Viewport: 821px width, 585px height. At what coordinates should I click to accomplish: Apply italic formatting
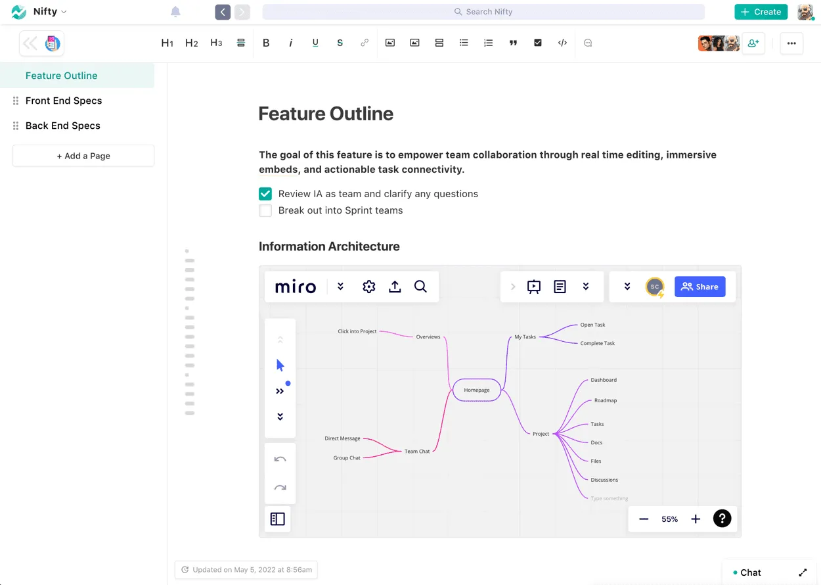[x=290, y=43]
